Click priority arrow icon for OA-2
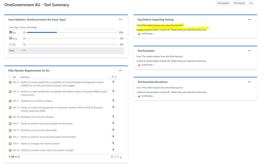Image resolution: width=265 pixels, height=167 pixels. [x=113, y=136]
